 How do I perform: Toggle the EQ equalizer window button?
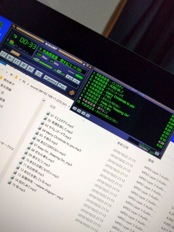pyautogui.click(x=69, y=77)
